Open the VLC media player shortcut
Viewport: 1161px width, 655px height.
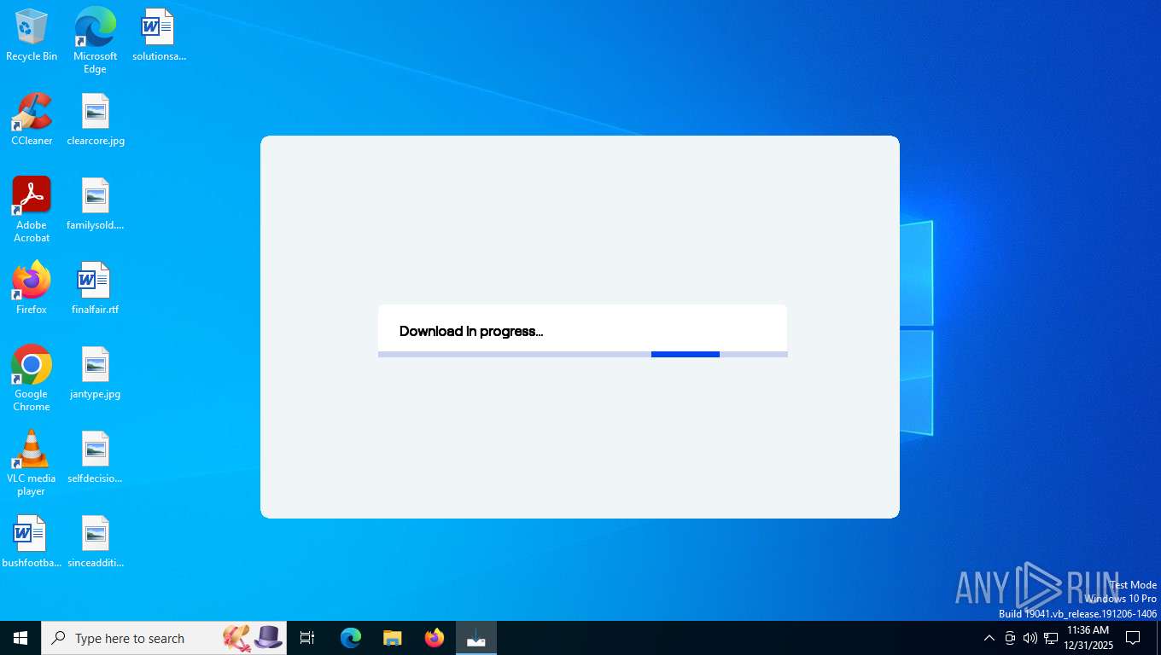pyautogui.click(x=32, y=463)
